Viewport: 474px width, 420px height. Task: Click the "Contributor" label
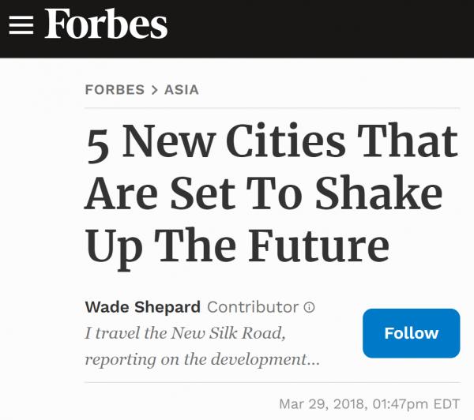pos(253,306)
